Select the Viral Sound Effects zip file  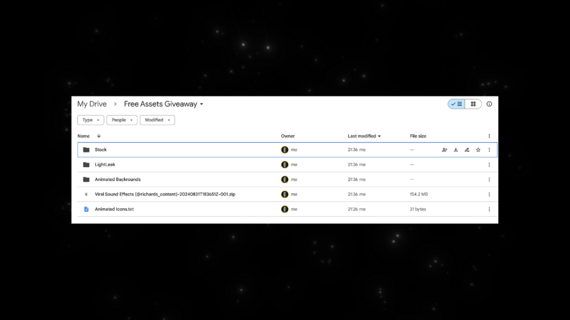click(164, 194)
